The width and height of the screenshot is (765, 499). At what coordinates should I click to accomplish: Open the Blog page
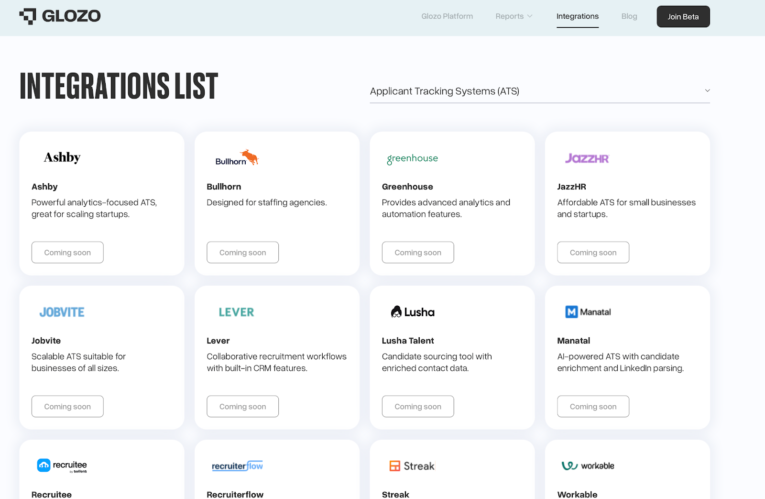(x=629, y=16)
